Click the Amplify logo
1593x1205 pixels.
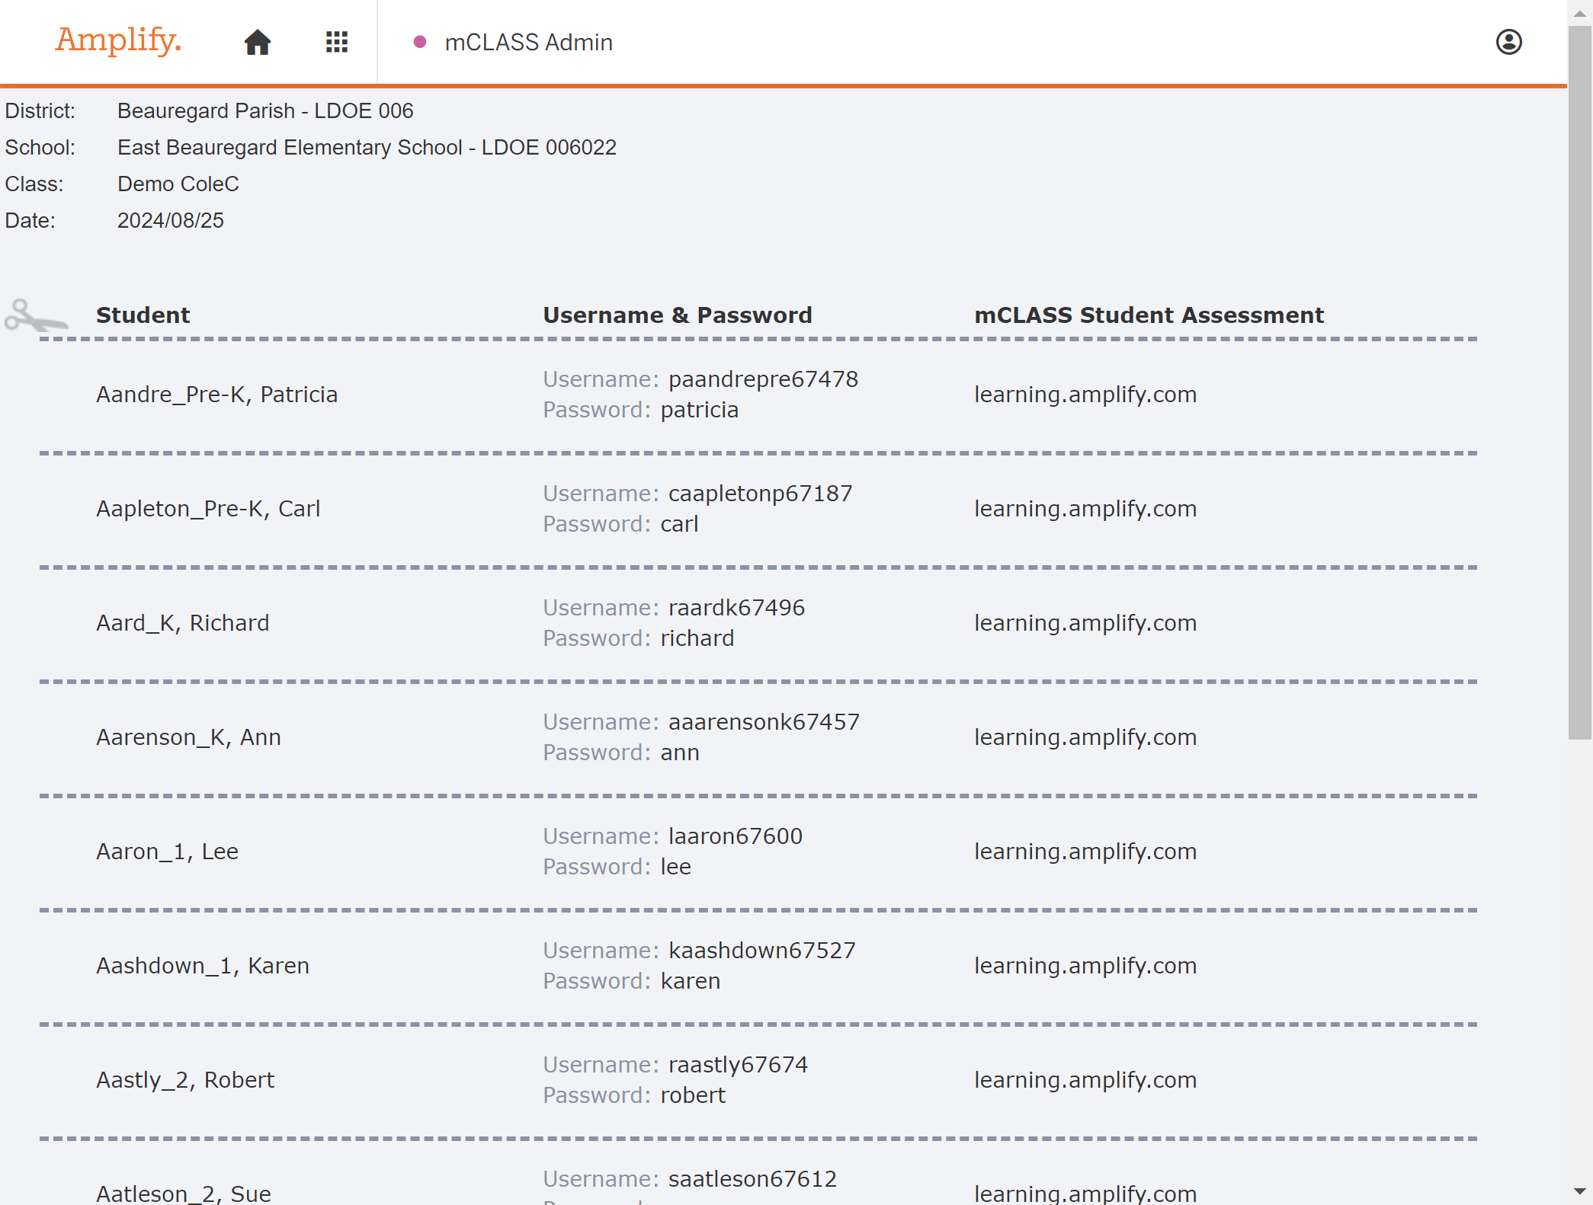[x=118, y=40]
